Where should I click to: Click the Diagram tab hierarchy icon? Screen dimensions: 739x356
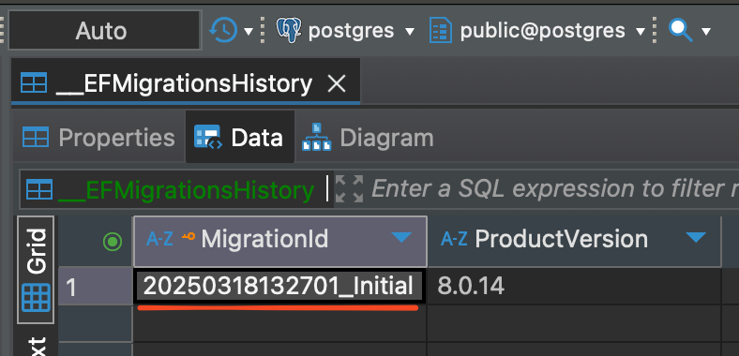click(x=317, y=137)
